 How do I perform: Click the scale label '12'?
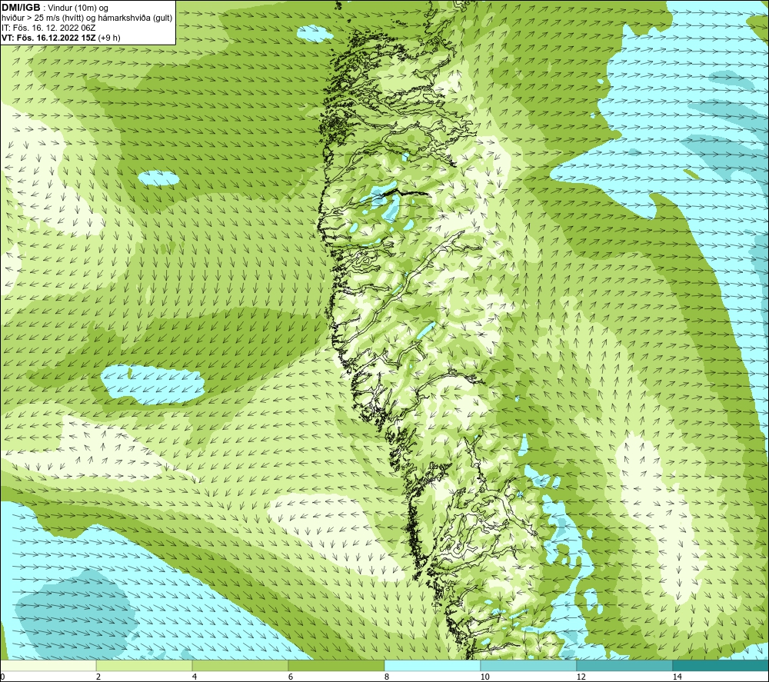coord(581,677)
